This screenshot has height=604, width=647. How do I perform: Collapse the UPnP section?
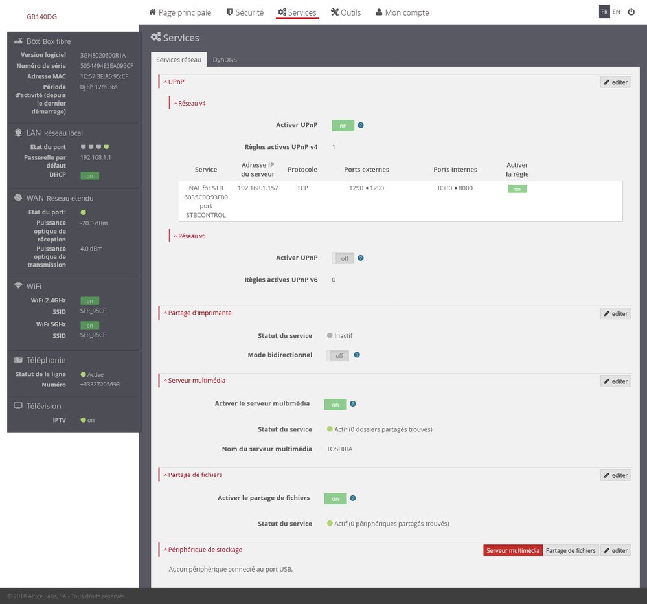pos(174,82)
